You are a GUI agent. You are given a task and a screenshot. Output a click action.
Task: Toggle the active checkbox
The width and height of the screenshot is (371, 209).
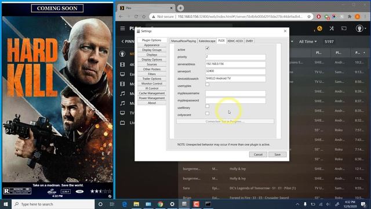pyautogui.click(x=208, y=48)
